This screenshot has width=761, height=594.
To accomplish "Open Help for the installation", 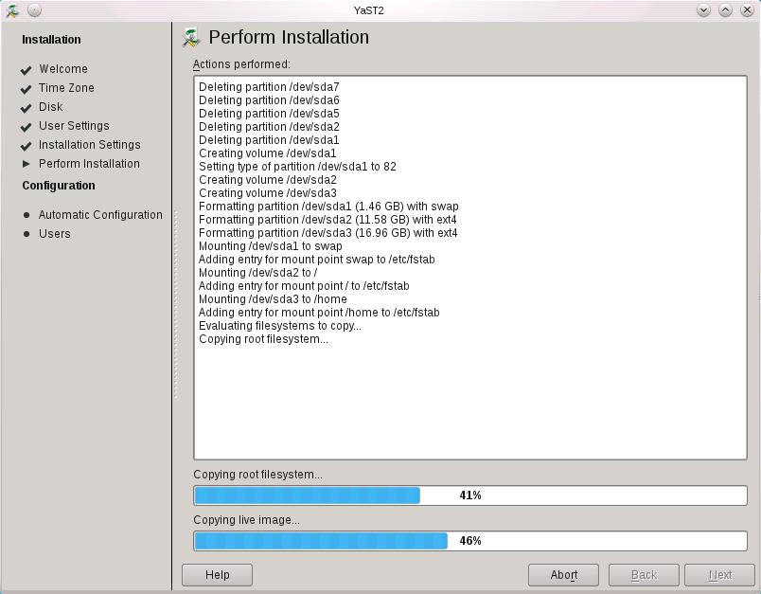I will (x=217, y=574).
